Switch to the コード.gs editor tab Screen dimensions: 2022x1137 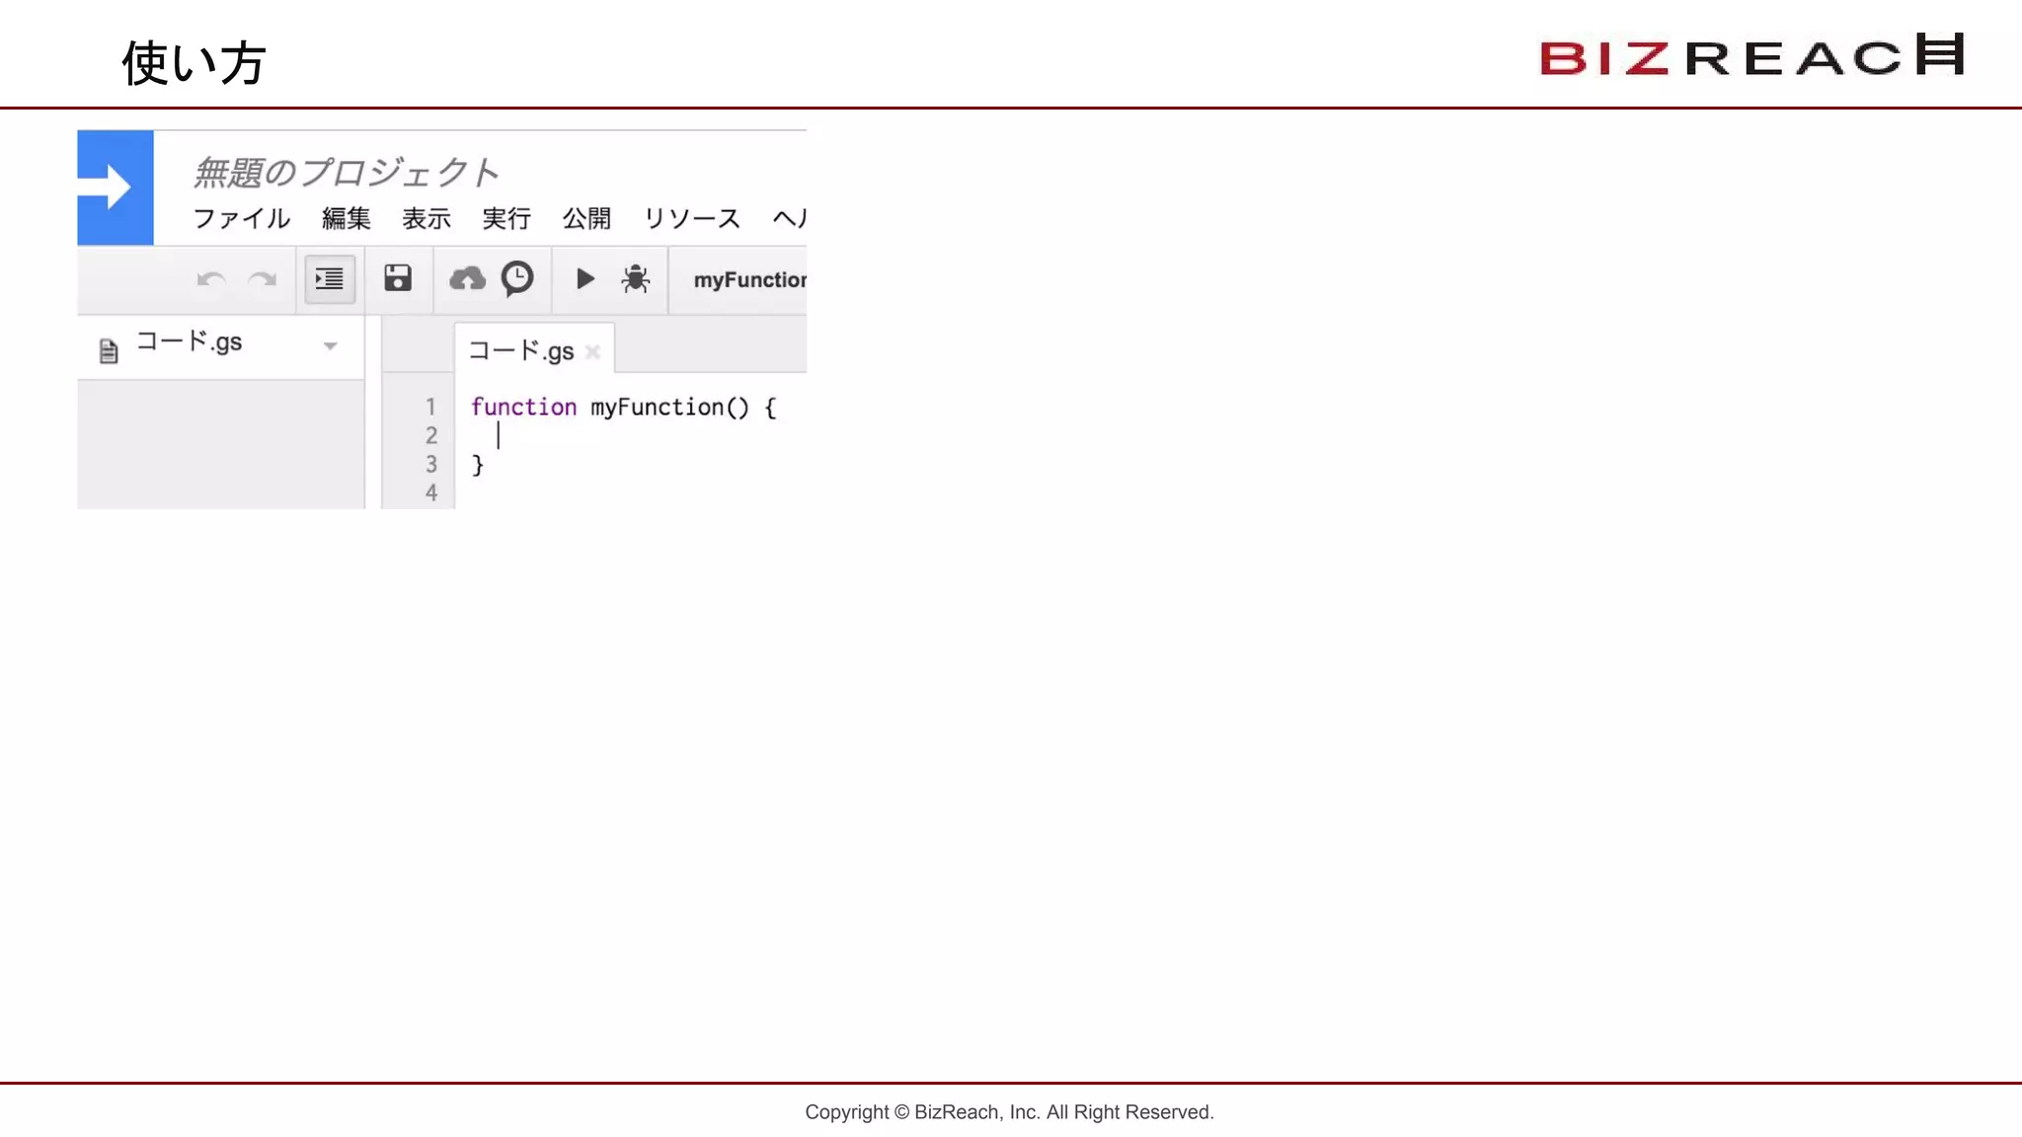click(520, 351)
